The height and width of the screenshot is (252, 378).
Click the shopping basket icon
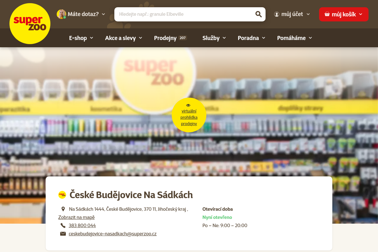[327, 14]
